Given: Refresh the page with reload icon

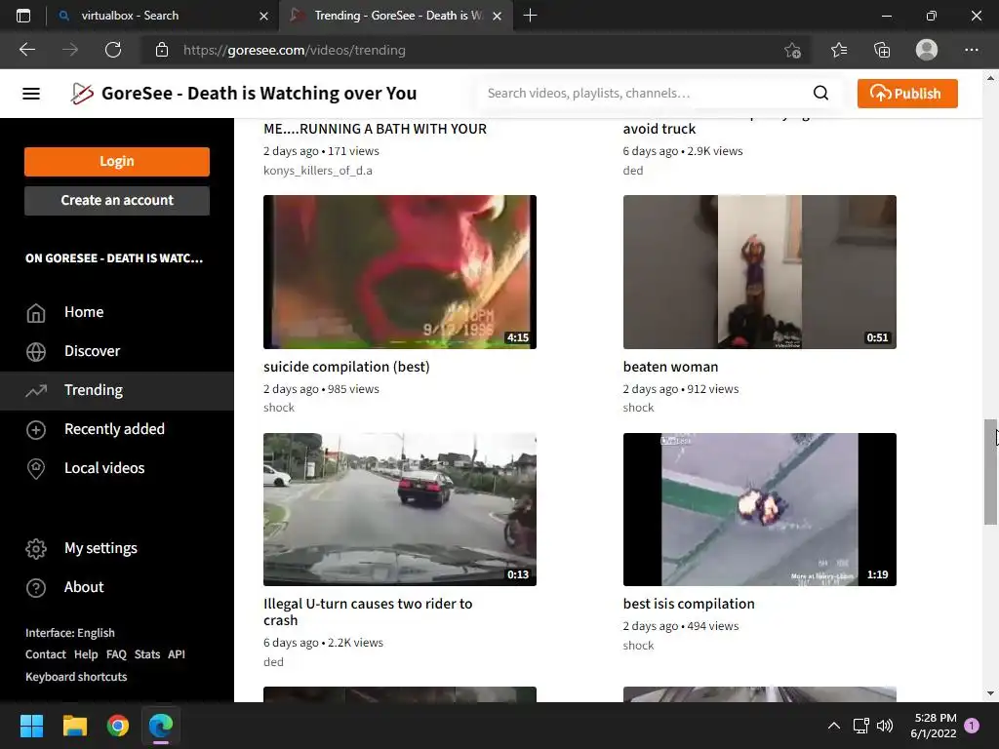Looking at the screenshot, I should [x=113, y=50].
